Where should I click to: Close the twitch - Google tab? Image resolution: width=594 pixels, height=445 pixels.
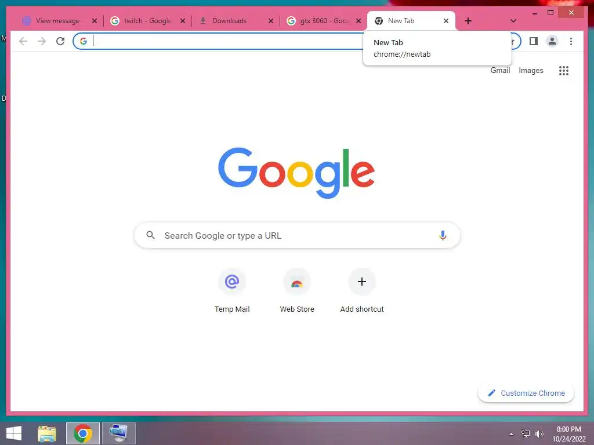[x=183, y=21]
